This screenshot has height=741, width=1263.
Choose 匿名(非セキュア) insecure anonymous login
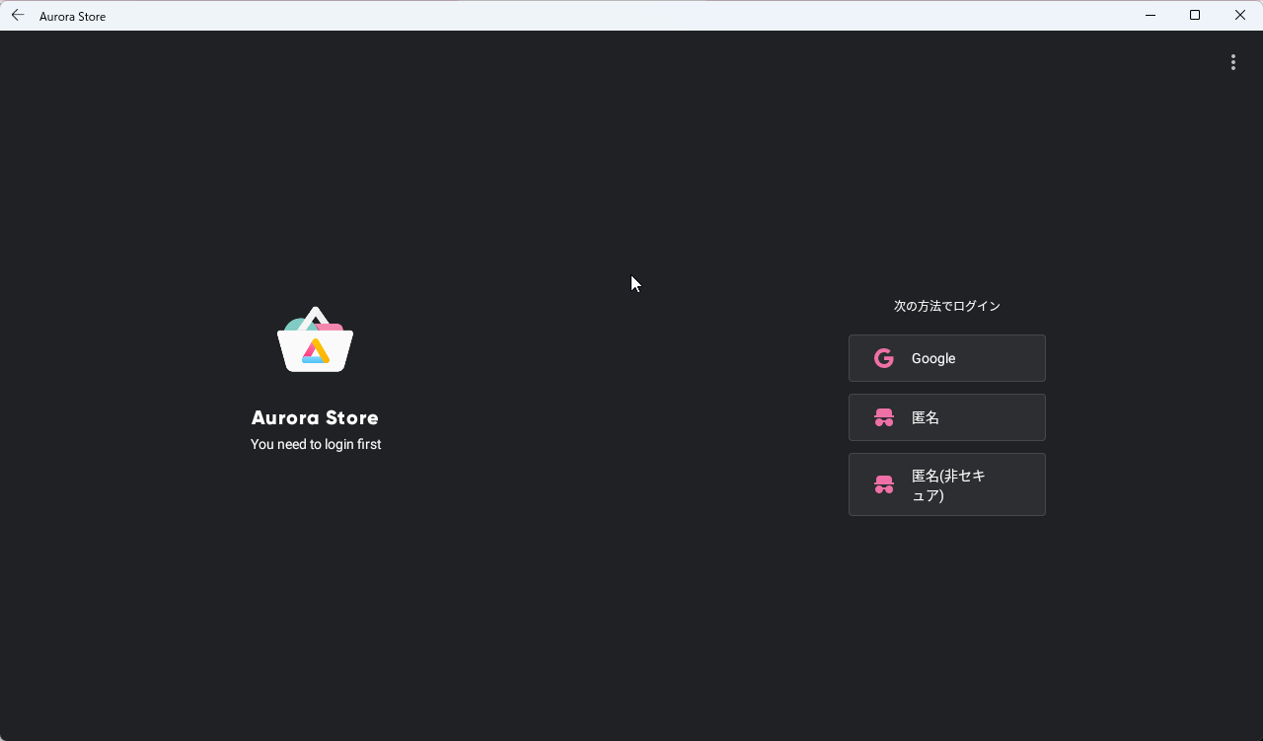click(947, 484)
